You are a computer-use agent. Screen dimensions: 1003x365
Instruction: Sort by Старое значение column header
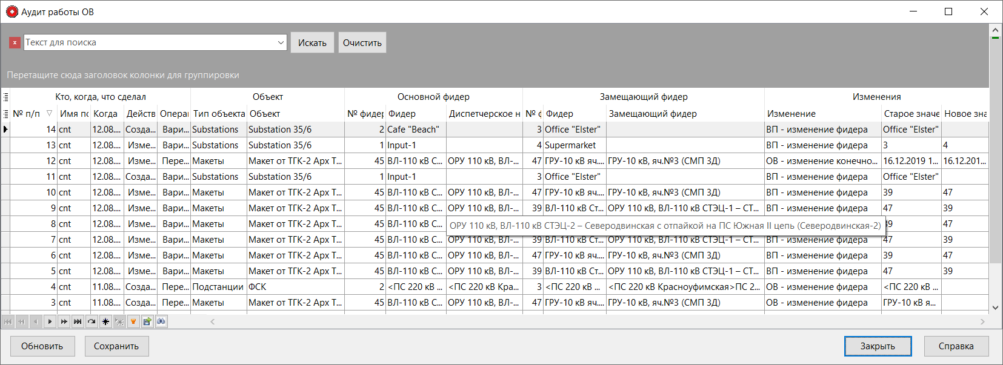tap(911, 114)
